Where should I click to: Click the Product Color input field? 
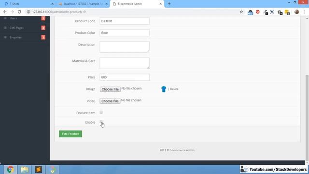coord(125,33)
